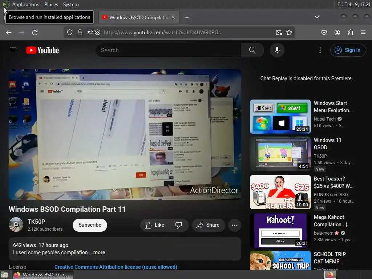The width and height of the screenshot is (372, 279).
Task: Open the System menu
Action: tap(71, 4)
